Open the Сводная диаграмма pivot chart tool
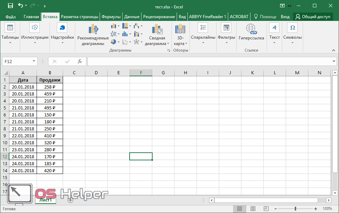Image resolution: width=339 pixels, height=213 pixels. coord(157,35)
